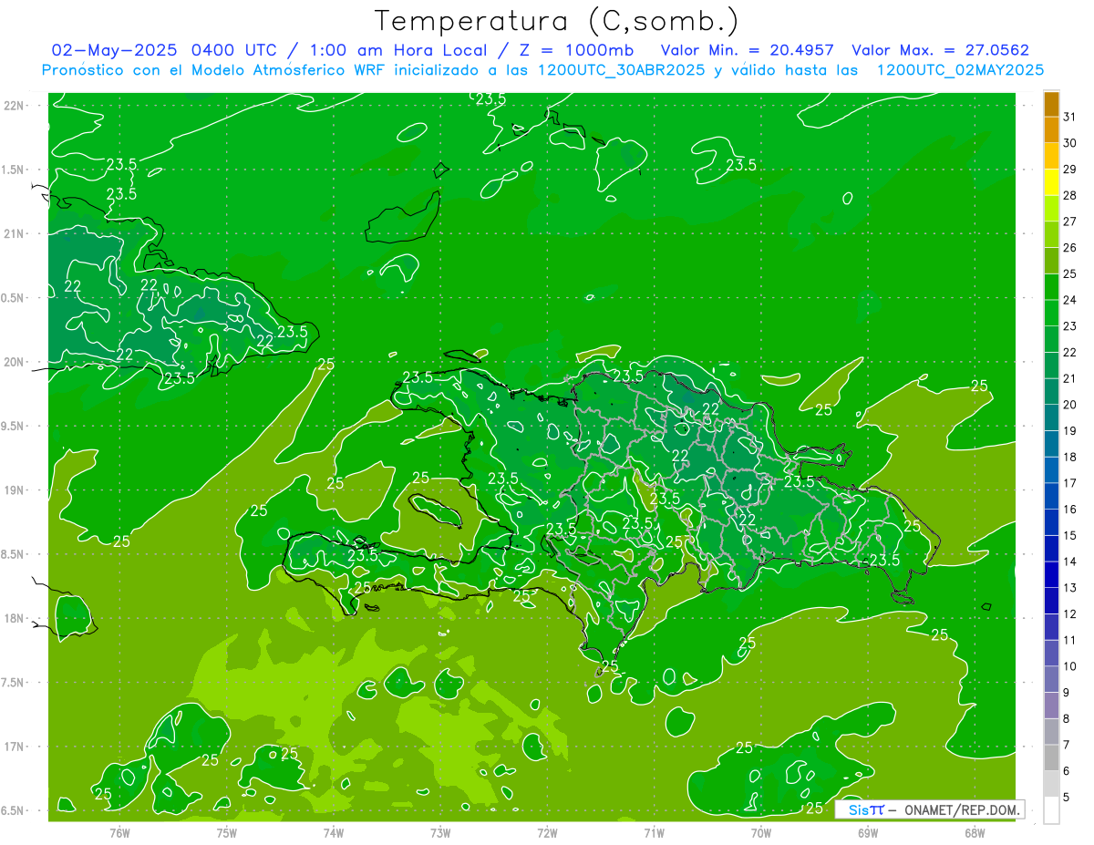Click the '73W' longitude axis label
This screenshot has height=845, width=1094.
coord(440,832)
